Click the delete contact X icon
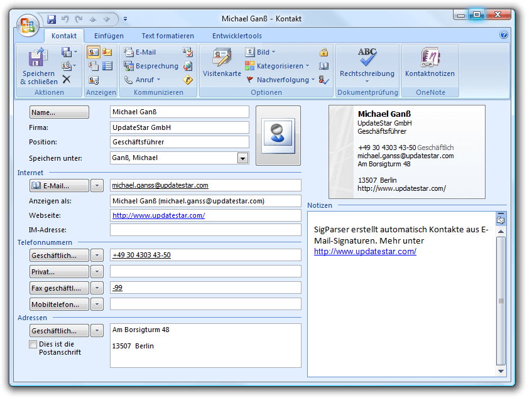Image resolution: width=527 pixels, height=398 pixels. point(67,79)
